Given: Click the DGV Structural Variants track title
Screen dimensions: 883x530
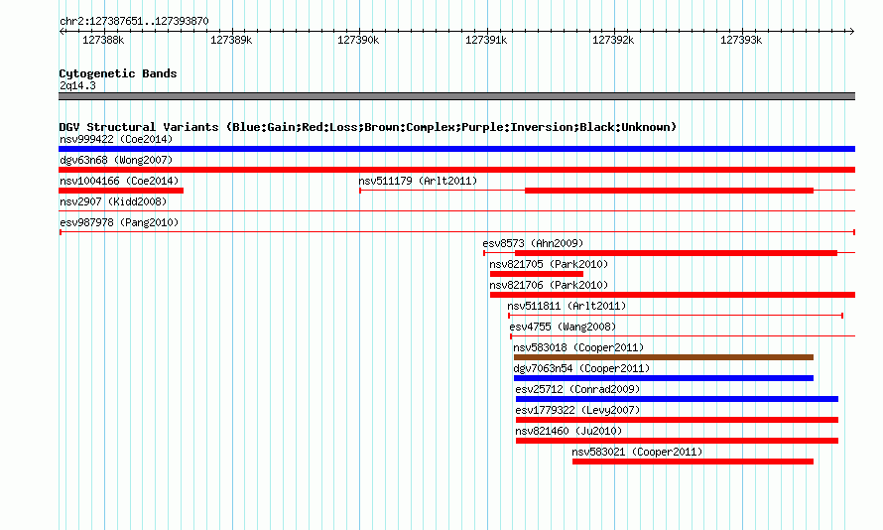Looking at the screenshot, I should click(x=367, y=127).
